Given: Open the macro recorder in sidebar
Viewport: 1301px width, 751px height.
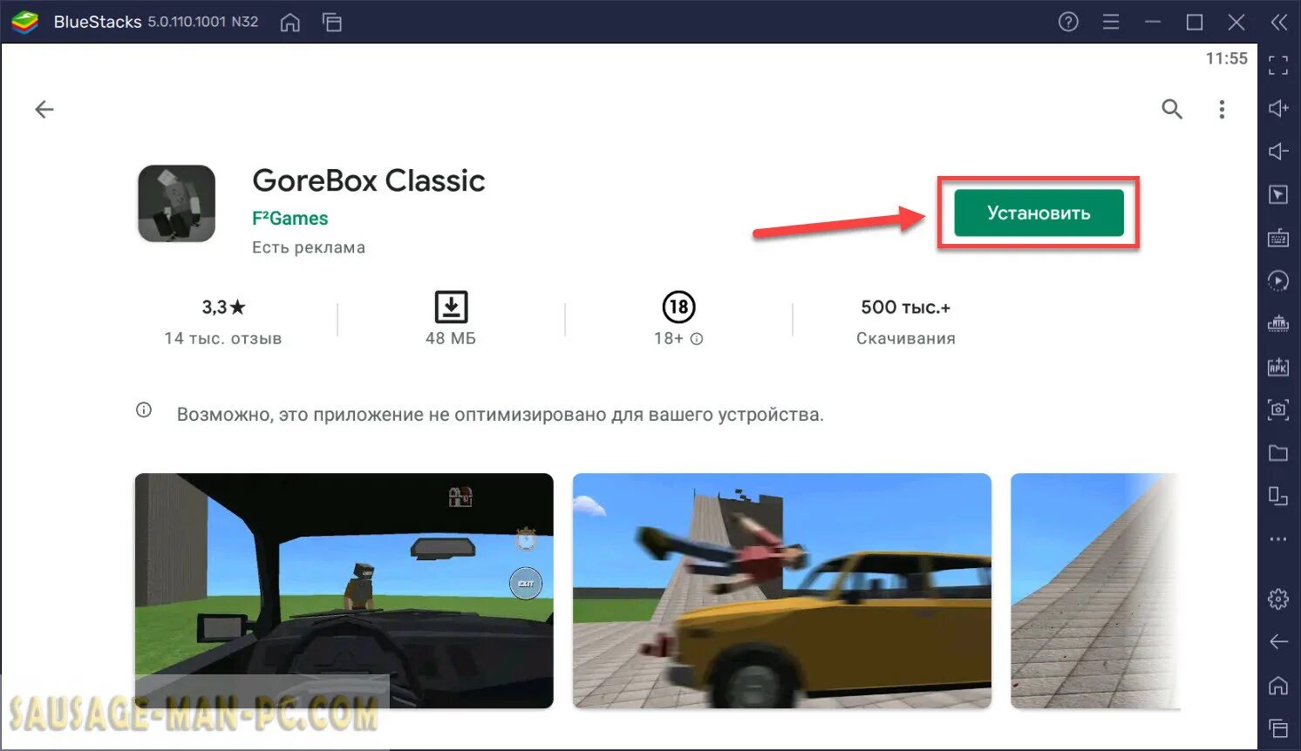Looking at the screenshot, I should pyautogui.click(x=1278, y=323).
